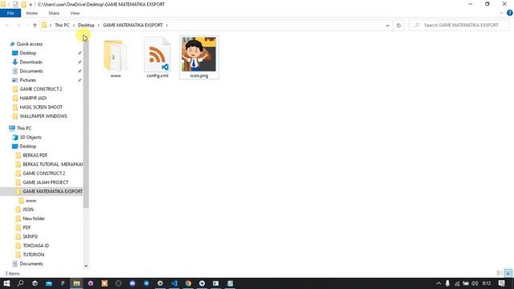Viewport: 514px width, 289px height.
Task: Click the navigation pane scroll-down arrow
Action: [86, 266]
